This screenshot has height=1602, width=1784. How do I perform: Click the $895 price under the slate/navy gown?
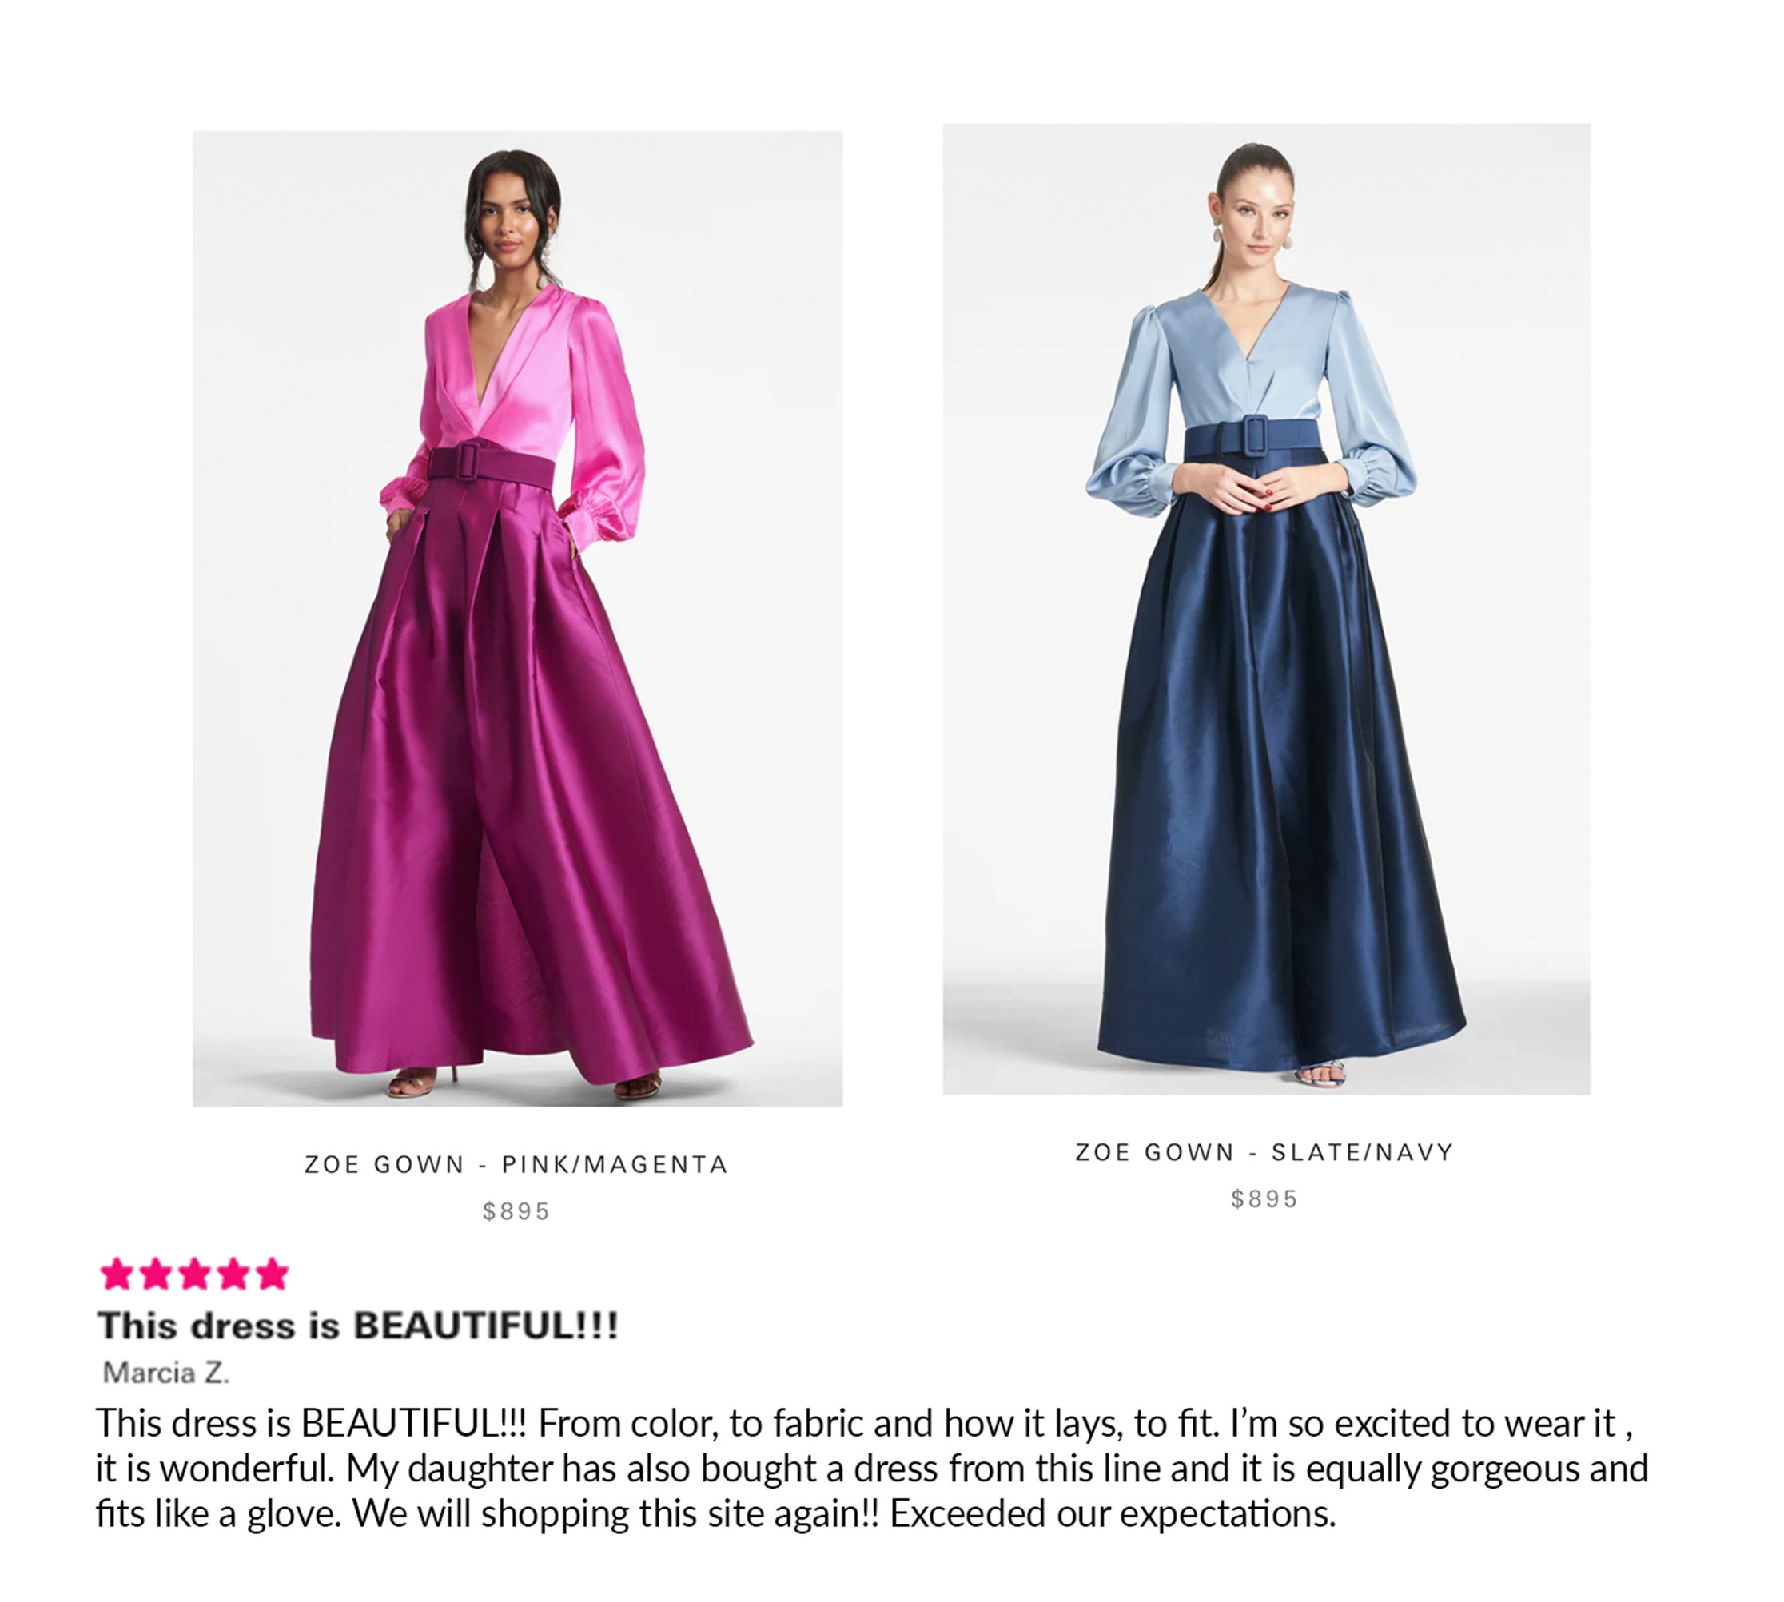pyautogui.click(x=1264, y=1199)
